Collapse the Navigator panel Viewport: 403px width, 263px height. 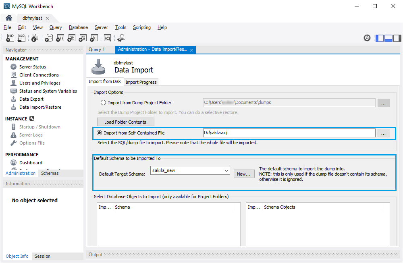point(379,37)
